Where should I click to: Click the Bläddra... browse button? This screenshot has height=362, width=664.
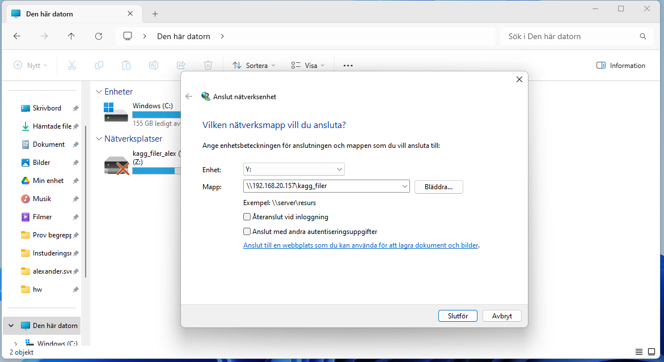pos(438,187)
